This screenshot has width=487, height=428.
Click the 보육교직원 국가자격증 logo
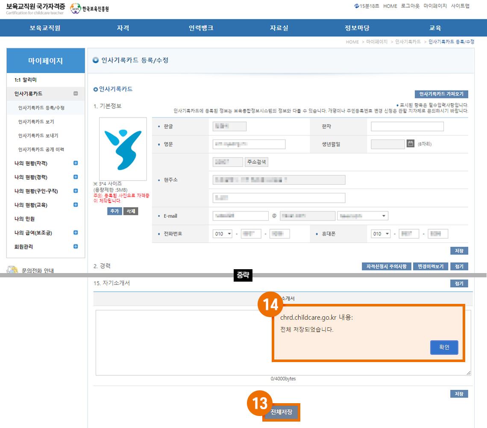35,9
